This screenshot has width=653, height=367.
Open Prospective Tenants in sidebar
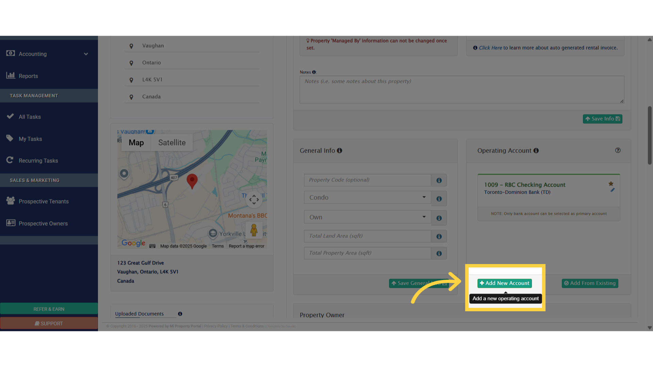point(44,202)
